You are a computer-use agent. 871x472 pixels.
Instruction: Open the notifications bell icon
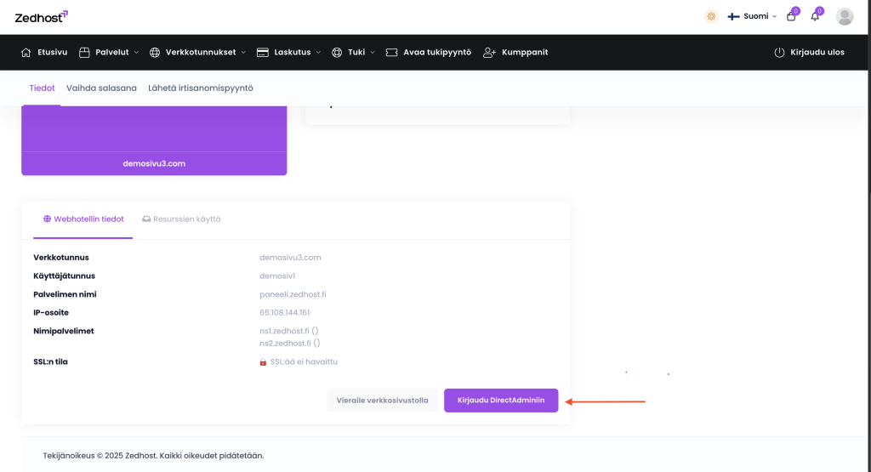tap(815, 16)
